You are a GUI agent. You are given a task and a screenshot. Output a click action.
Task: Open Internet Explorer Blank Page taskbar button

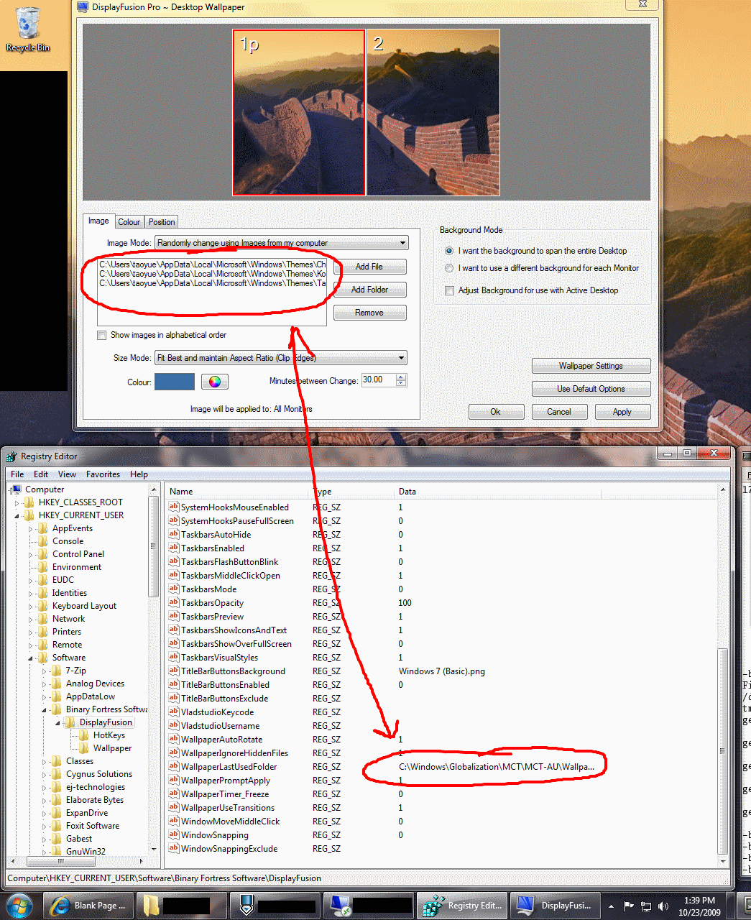pos(88,906)
